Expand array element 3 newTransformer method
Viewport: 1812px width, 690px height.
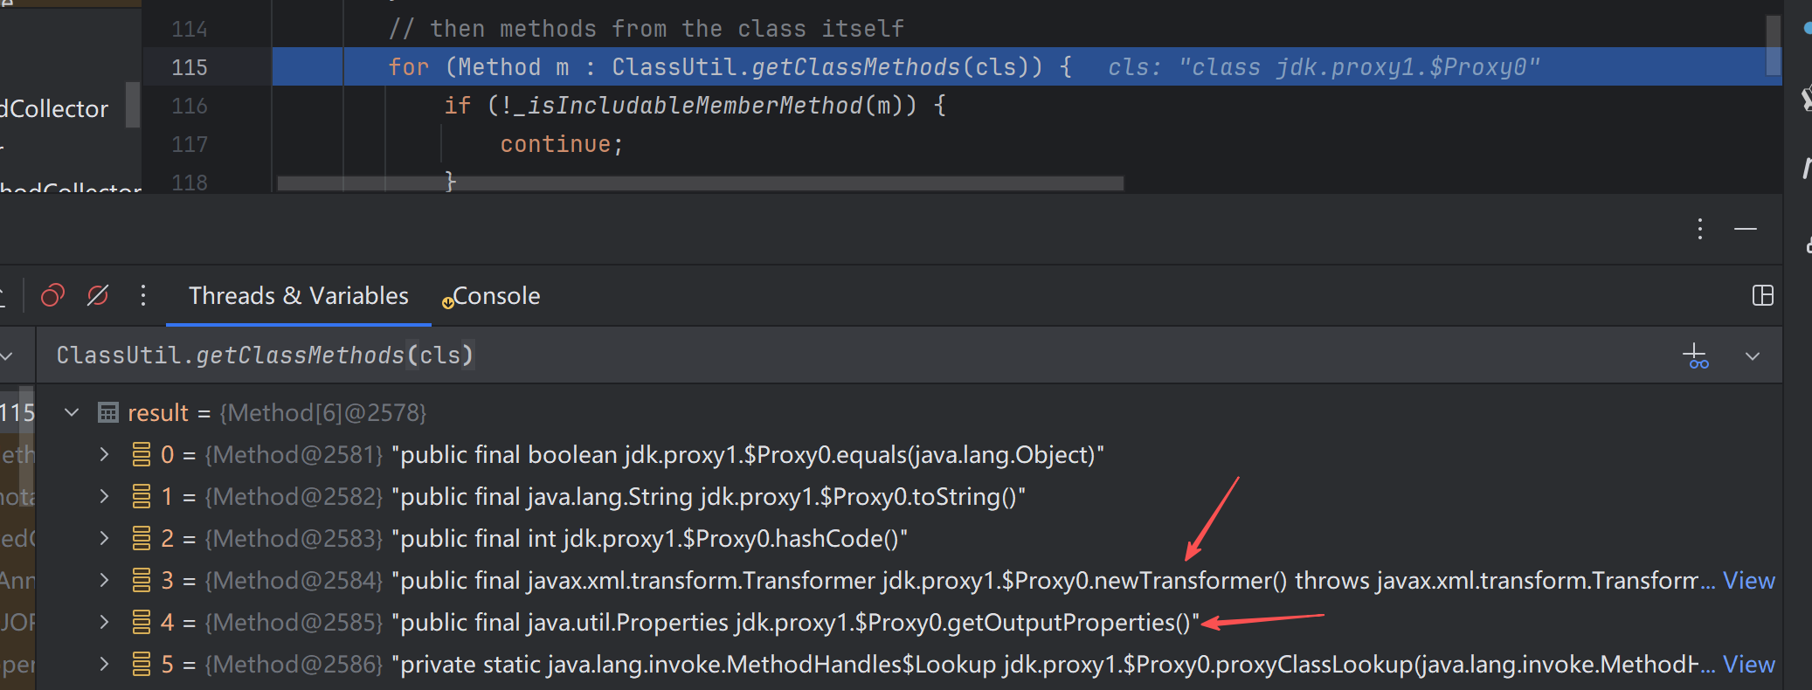pyautogui.click(x=104, y=580)
